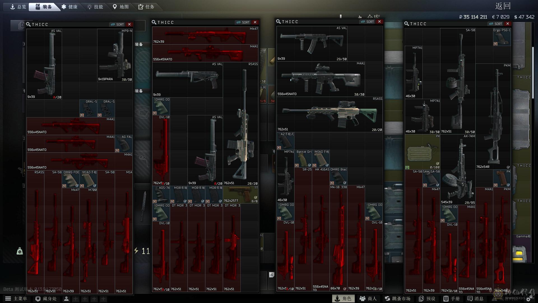Select the brown PK grip in fourth THICC
538x303 pixels.
click(502, 178)
